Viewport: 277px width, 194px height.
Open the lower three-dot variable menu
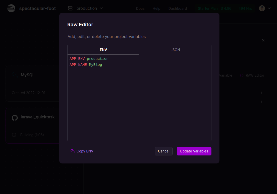pyautogui.click(x=261, y=101)
